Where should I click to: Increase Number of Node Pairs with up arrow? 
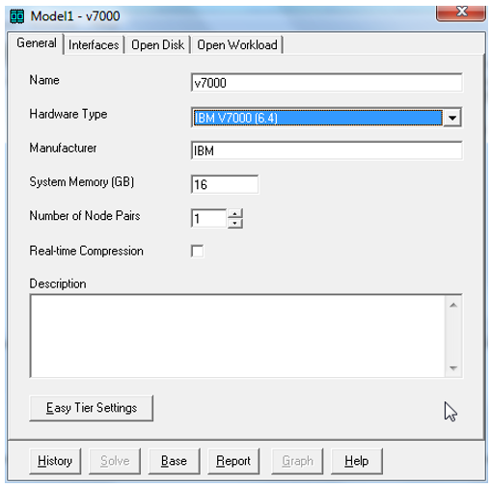[235, 213]
